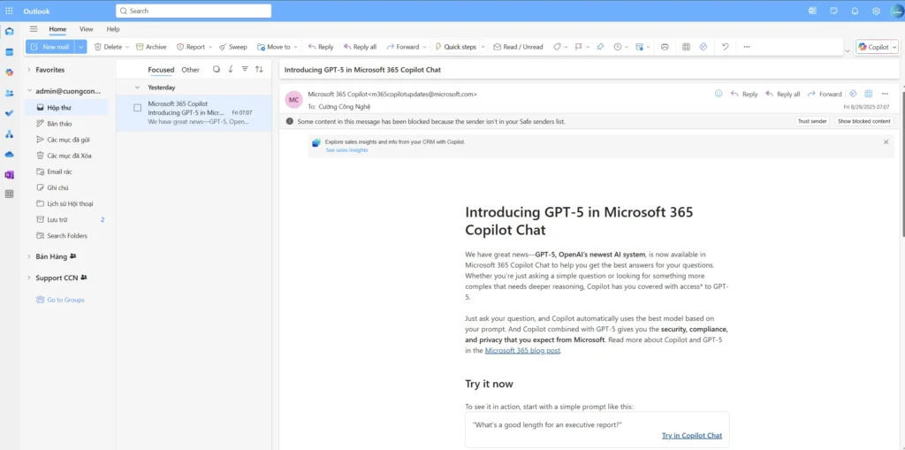The width and height of the screenshot is (905, 450).
Task: Click the Print icon in toolbar
Action: [x=665, y=47]
